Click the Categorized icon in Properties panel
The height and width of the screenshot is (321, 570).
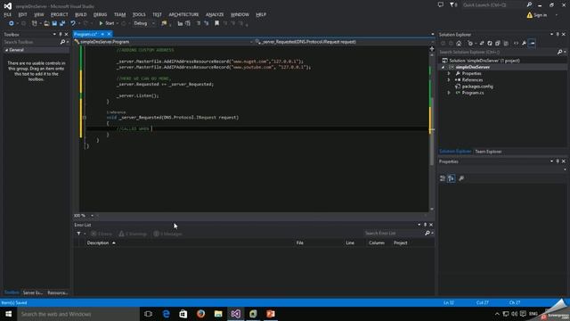coord(443,178)
